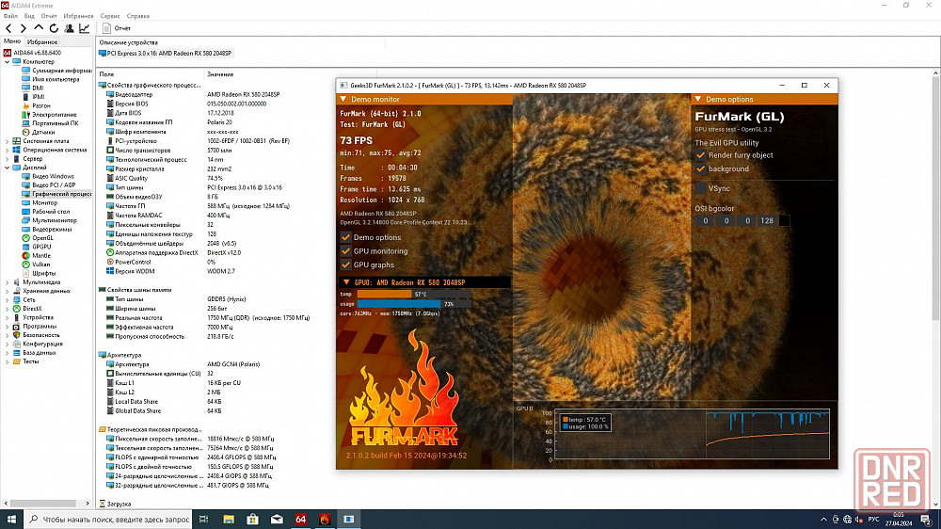Click the Отчёт report toolbar button
941x529 pixels.
[117, 28]
